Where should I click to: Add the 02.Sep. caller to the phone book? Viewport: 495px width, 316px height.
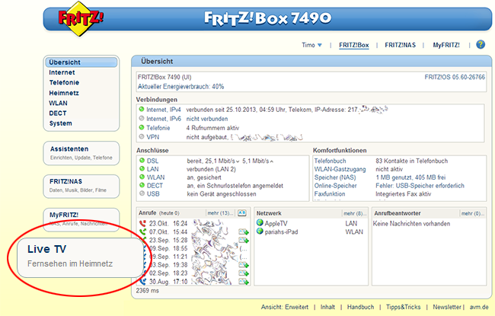coord(244,273)
